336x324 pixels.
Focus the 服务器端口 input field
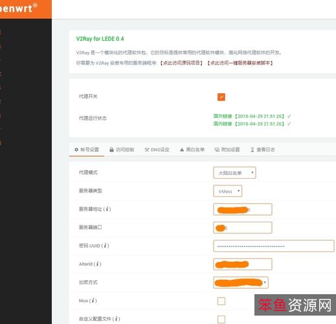tap(243, 227)
